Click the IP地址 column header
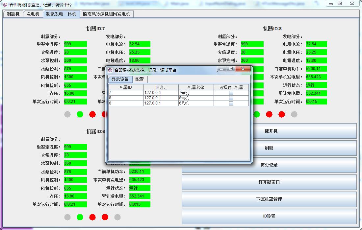Image resolution: width=362 pixels, height=230 pixels. [161, 87]
